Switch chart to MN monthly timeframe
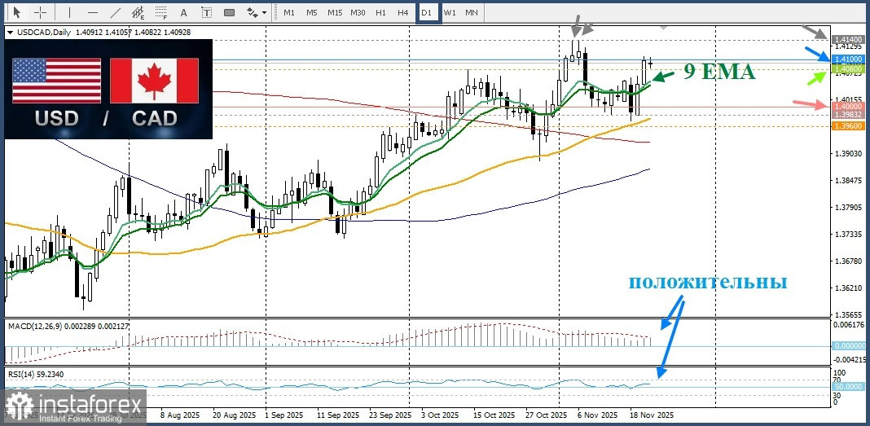Image resolution: width=870 pixels, height=426 pixels. 471,12
